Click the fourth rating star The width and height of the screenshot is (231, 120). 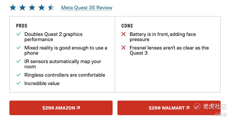click(x=41, y=7)
